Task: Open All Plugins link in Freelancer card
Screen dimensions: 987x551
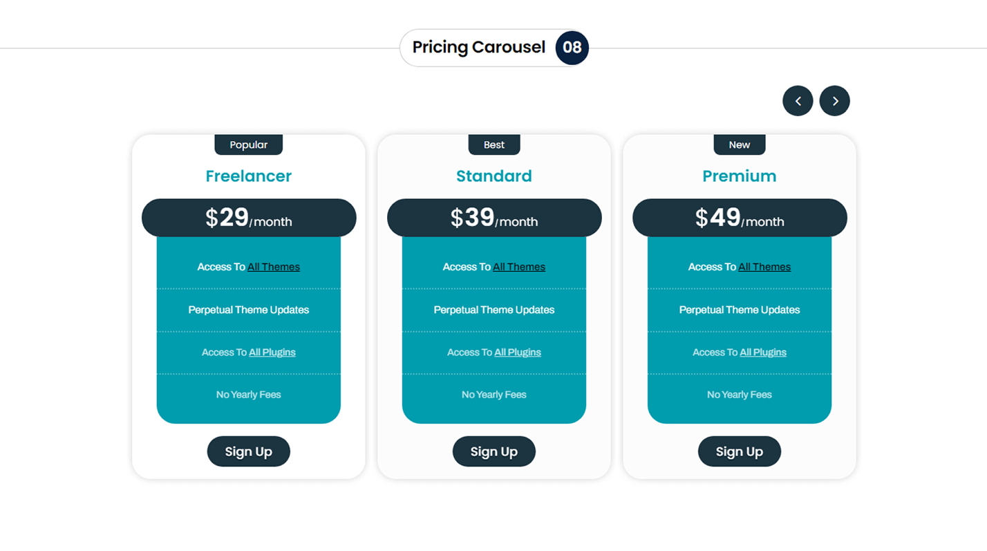Action: coord(272,353)
